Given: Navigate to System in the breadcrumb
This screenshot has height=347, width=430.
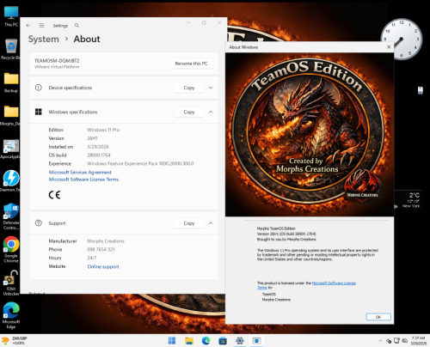Looking at the screenshot, I should pyautogui.click(x=44, y=39).
